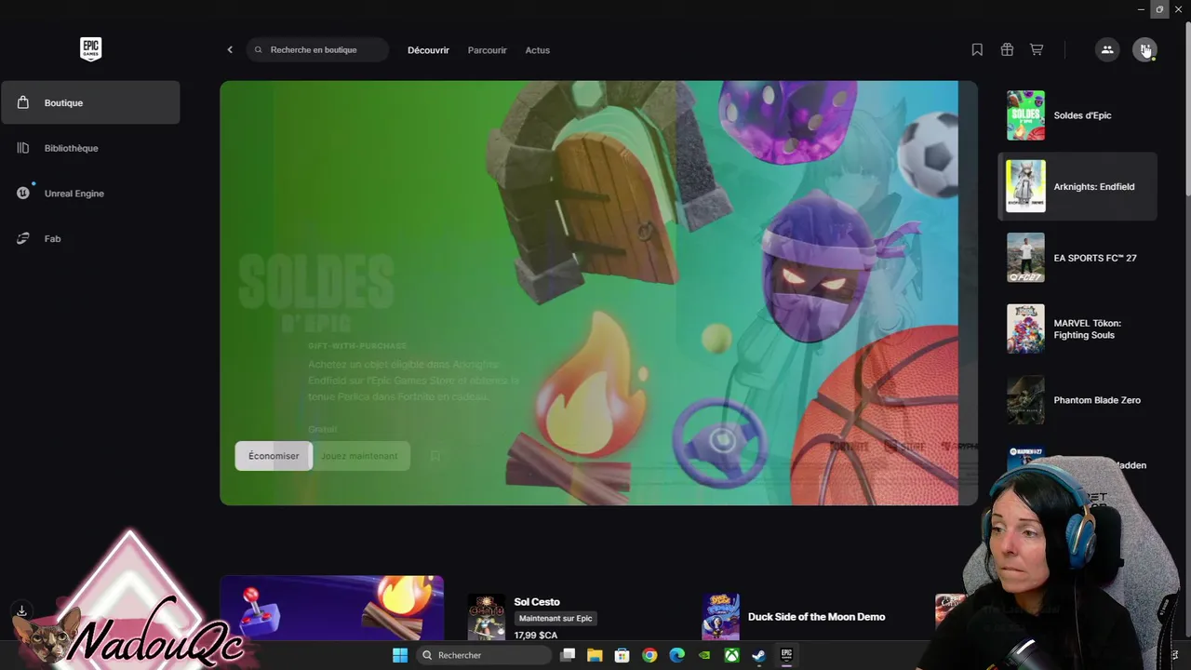Click the Sol Cesto price 17,99 $CA
Screen dimensions: 1191x670
536,636
